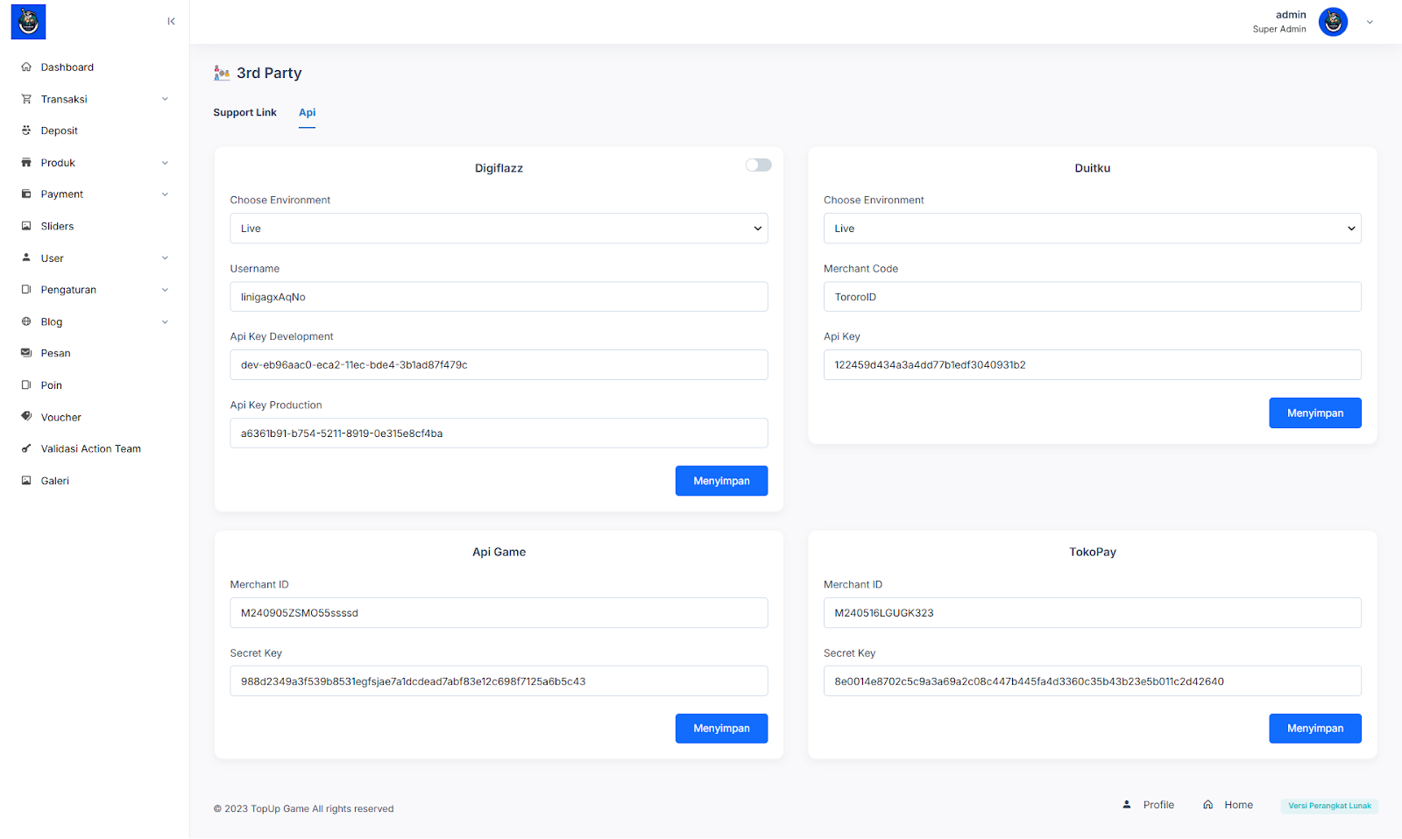Click the Deposit icon in the sidebar
1402x839 pixels.
26,130
